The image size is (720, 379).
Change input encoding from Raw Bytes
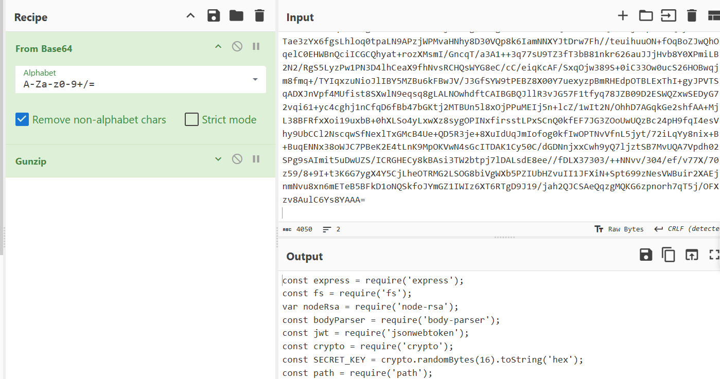click(619, 229)
